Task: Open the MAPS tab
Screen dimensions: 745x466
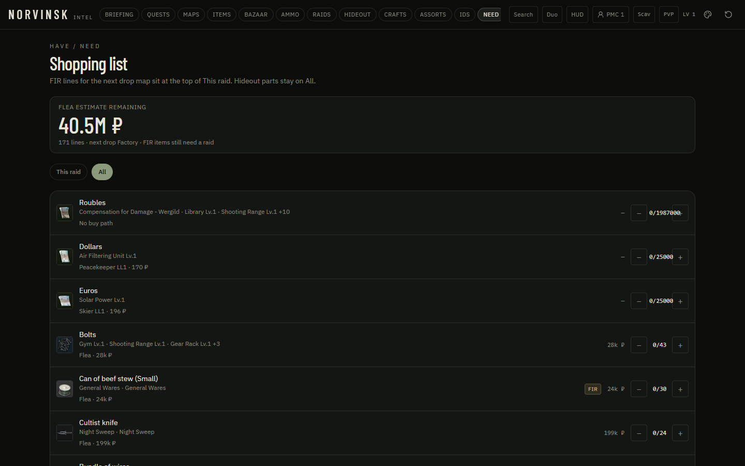Action: [191, 14]
